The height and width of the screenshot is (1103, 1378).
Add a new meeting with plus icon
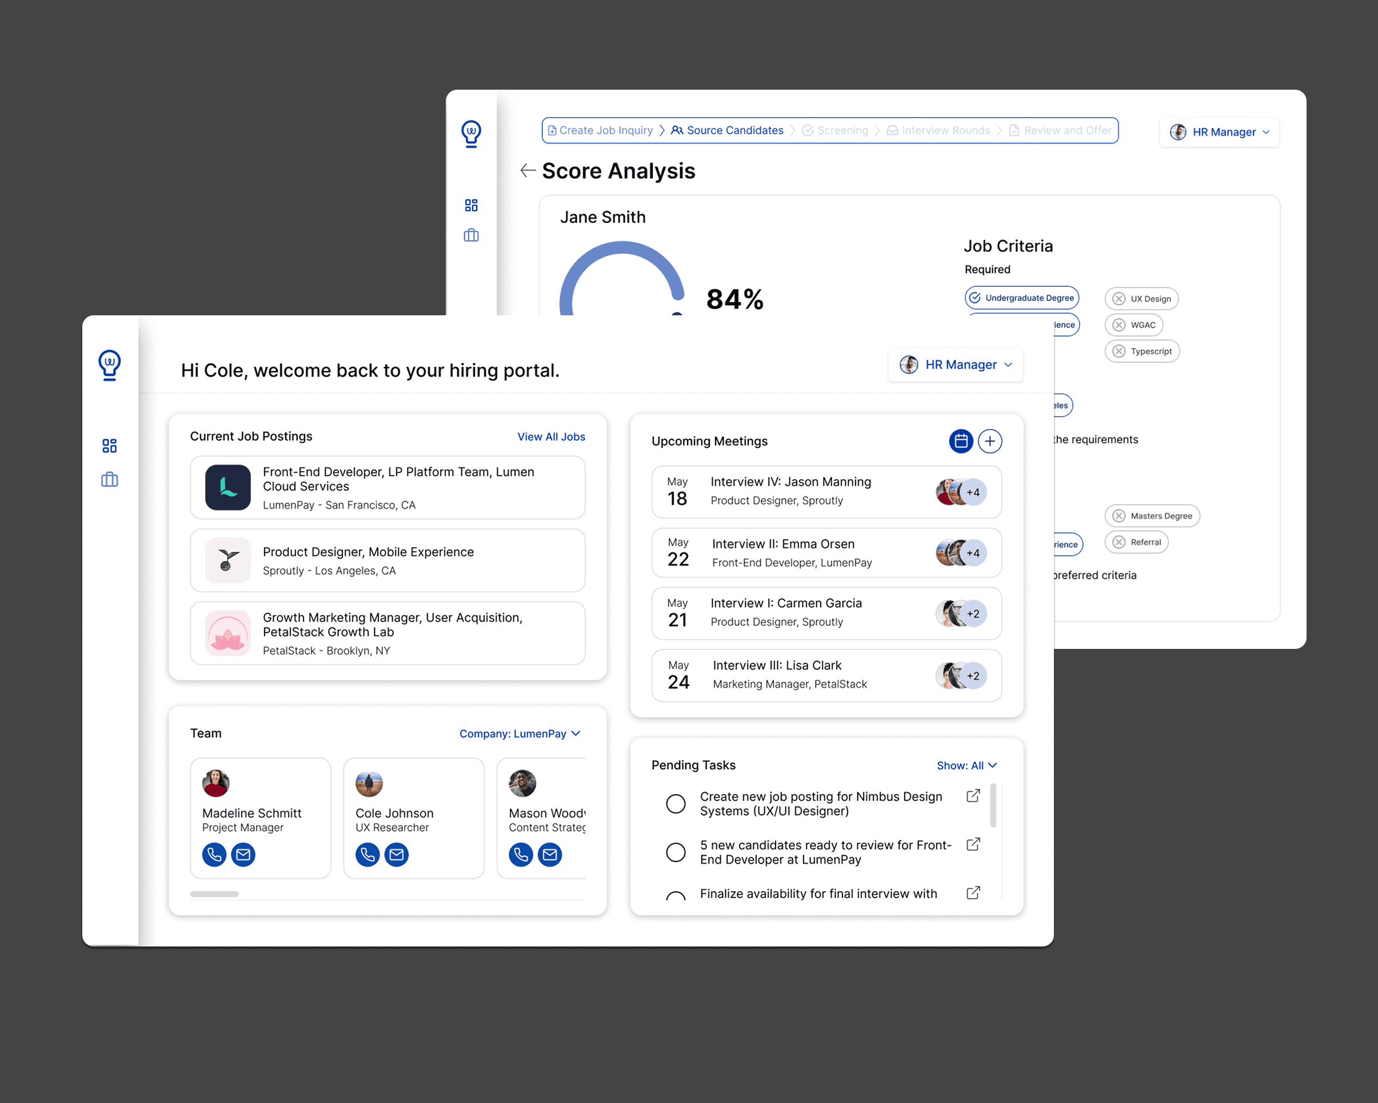coord(989,441)
